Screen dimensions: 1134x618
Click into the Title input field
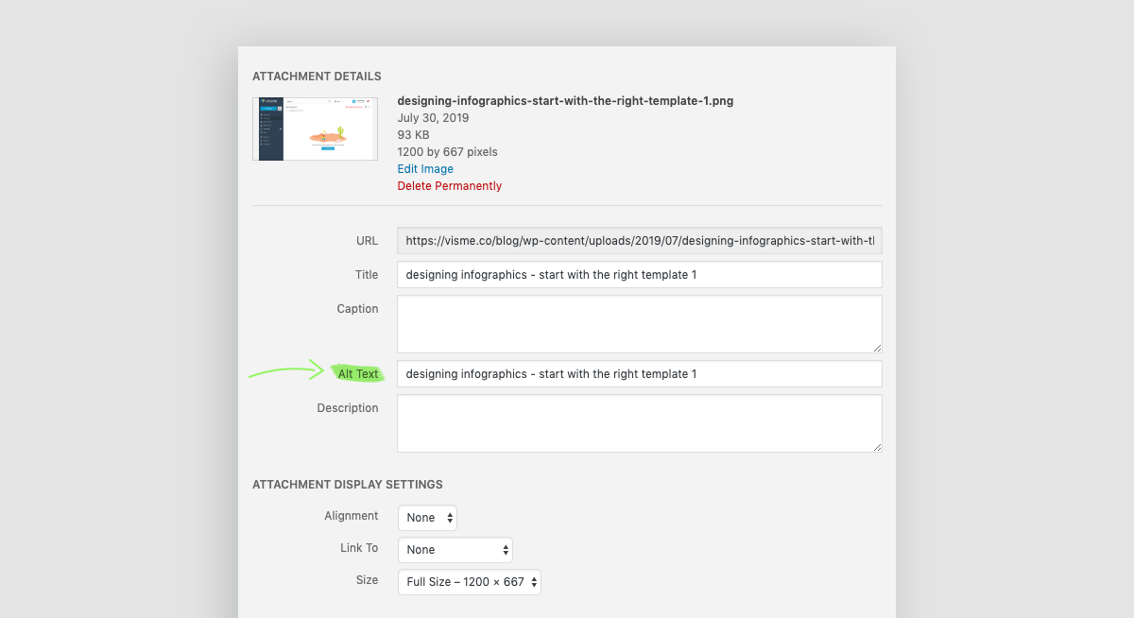click(x=639, y=275)
